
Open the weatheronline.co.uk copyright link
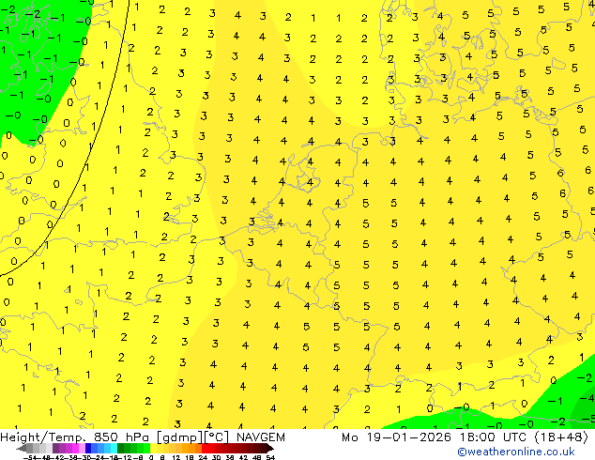[x=516, y=452]
